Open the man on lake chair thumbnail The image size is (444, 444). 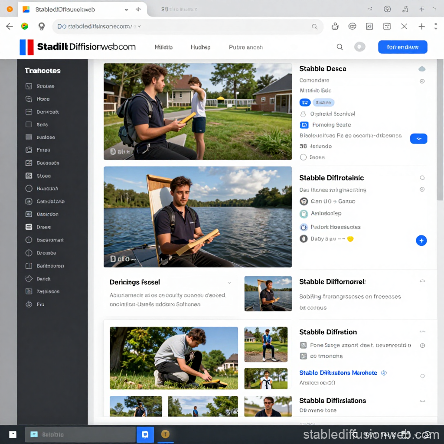pos(268,294)
